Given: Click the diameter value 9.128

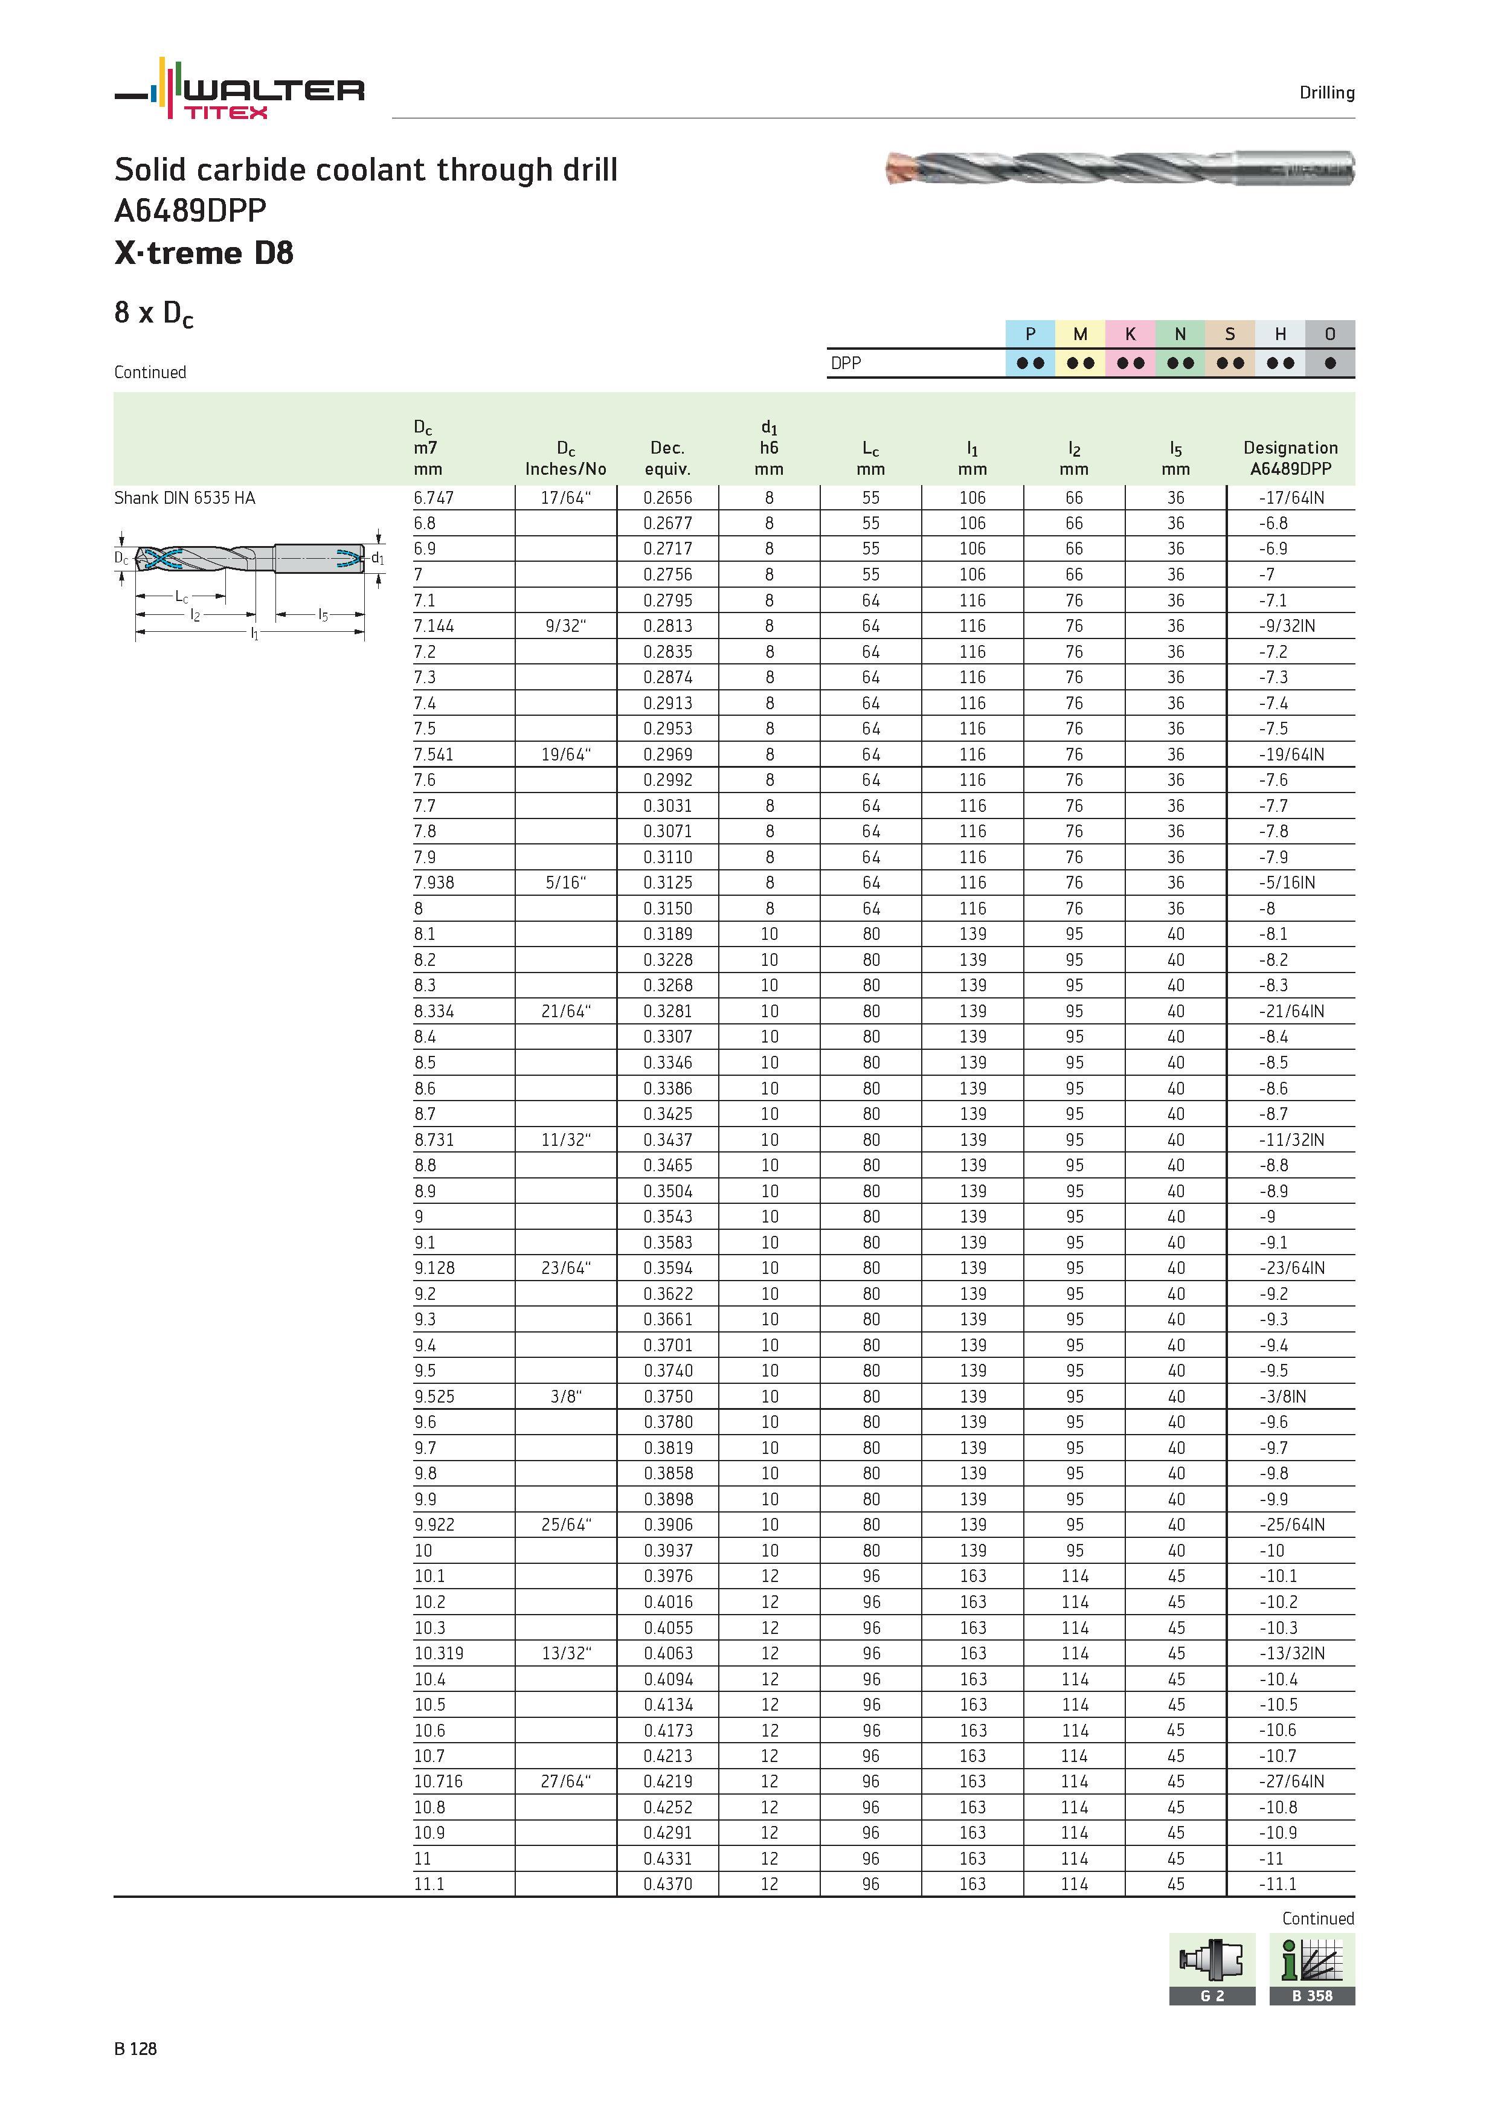Looking at the screenshot, I should click(x=434, y=1269).
